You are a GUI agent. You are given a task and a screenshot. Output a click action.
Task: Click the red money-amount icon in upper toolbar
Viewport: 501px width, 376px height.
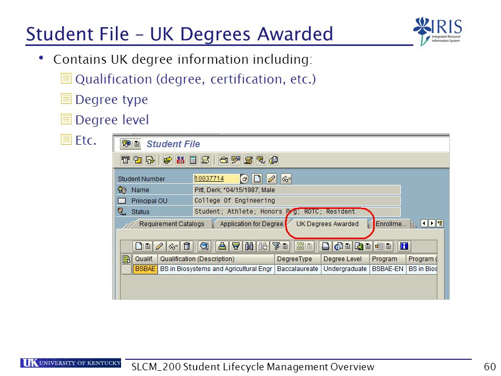[181, 160]
